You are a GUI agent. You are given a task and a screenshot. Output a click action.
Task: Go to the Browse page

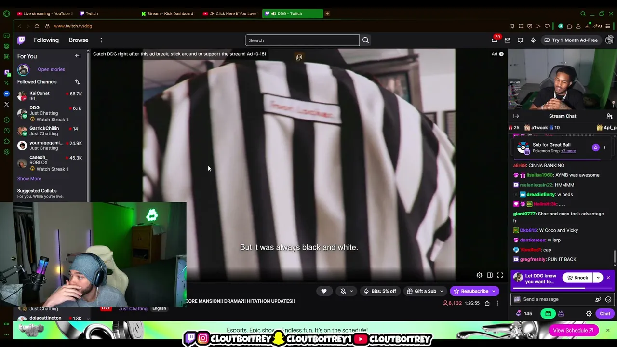[x=79, y=40]
